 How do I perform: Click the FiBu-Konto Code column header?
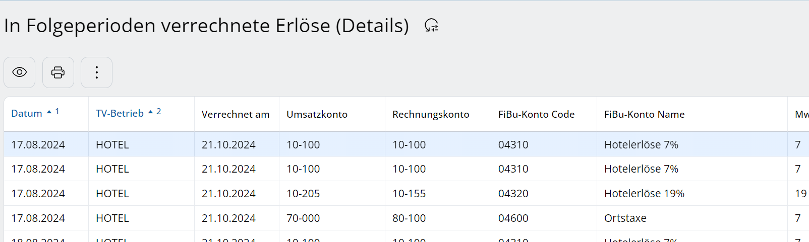point(536,114)
